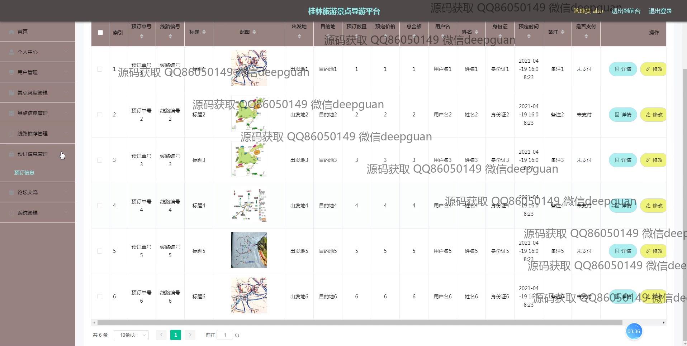Select the checkbox for row 5
Screen dimensions: 687x346
point(100,251)
